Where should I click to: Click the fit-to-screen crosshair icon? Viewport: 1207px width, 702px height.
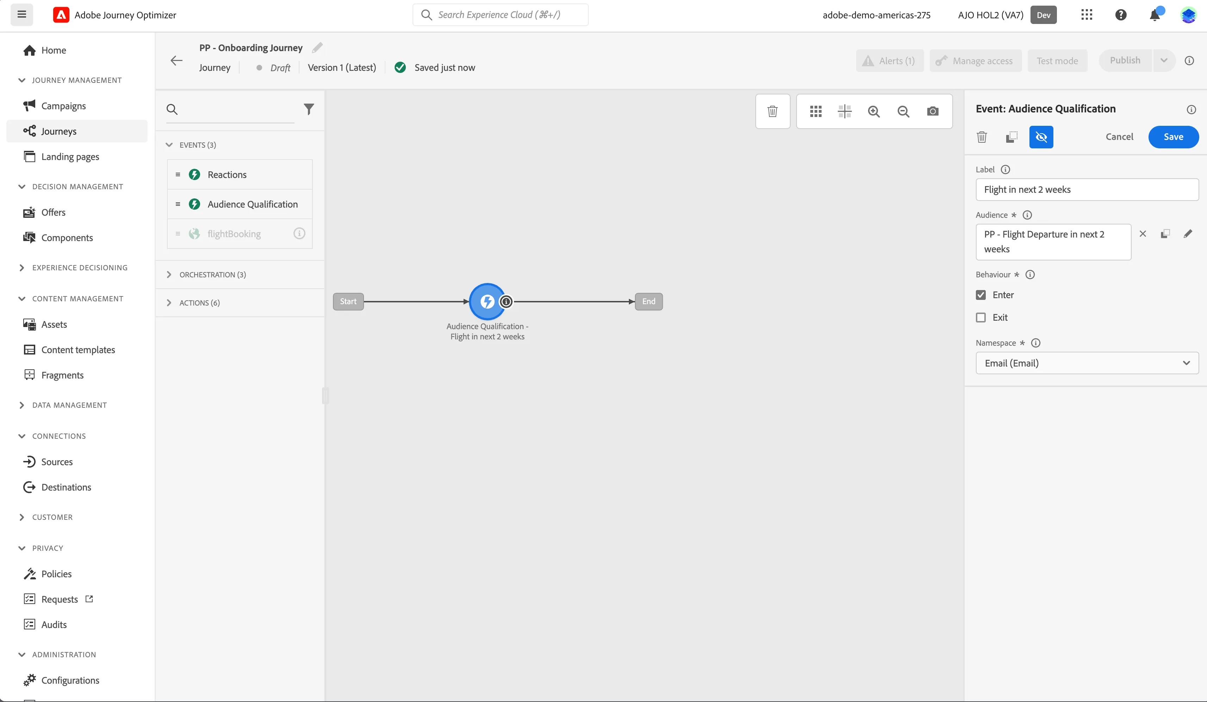pyautogui.click(x=845, y=111)
